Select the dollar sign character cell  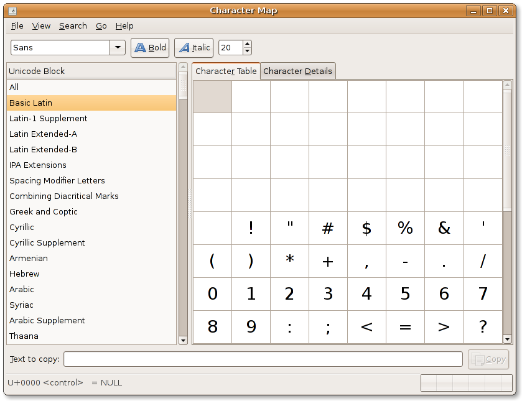pos(366,228)
